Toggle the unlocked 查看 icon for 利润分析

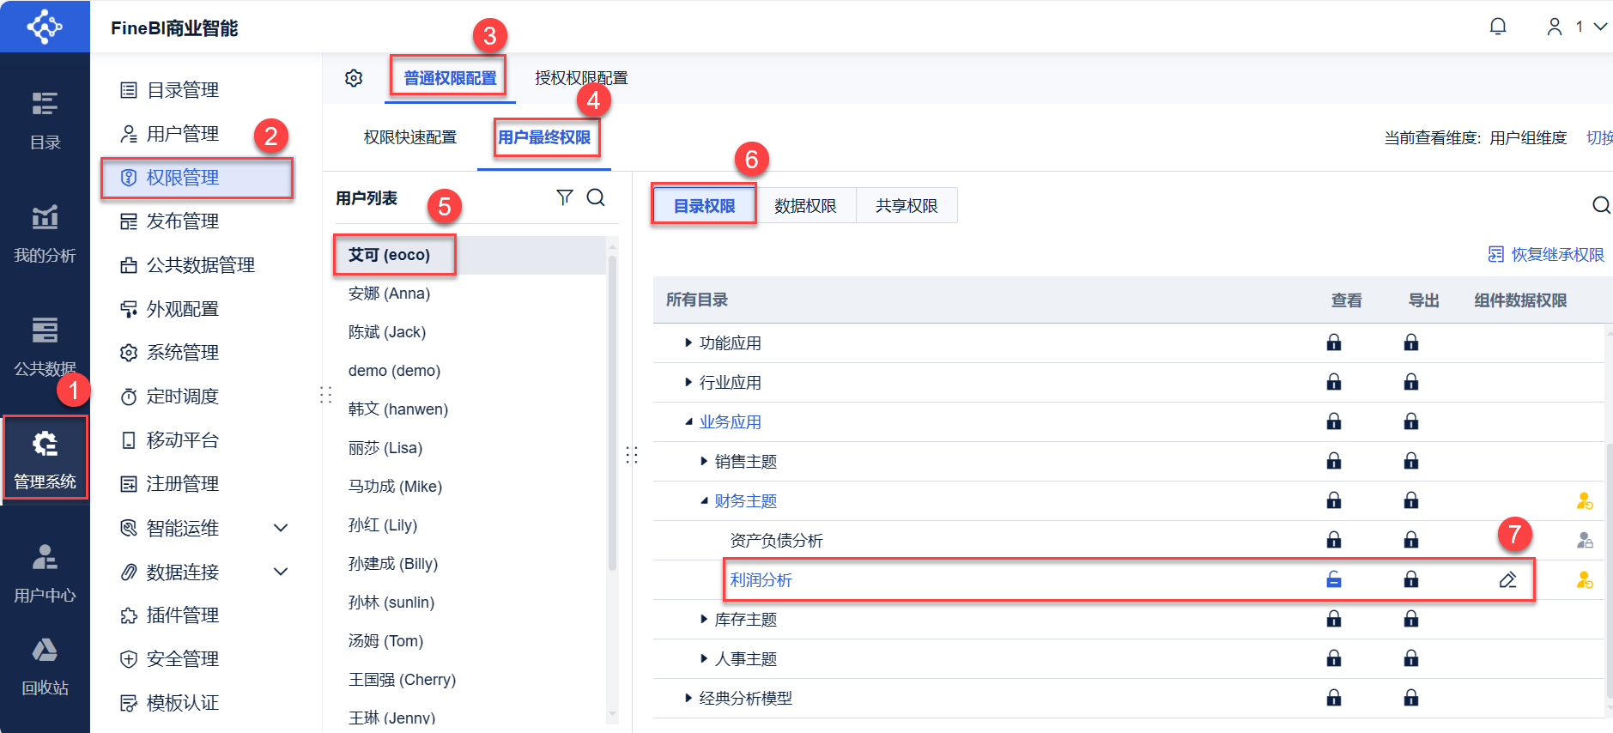point(1334,579)
